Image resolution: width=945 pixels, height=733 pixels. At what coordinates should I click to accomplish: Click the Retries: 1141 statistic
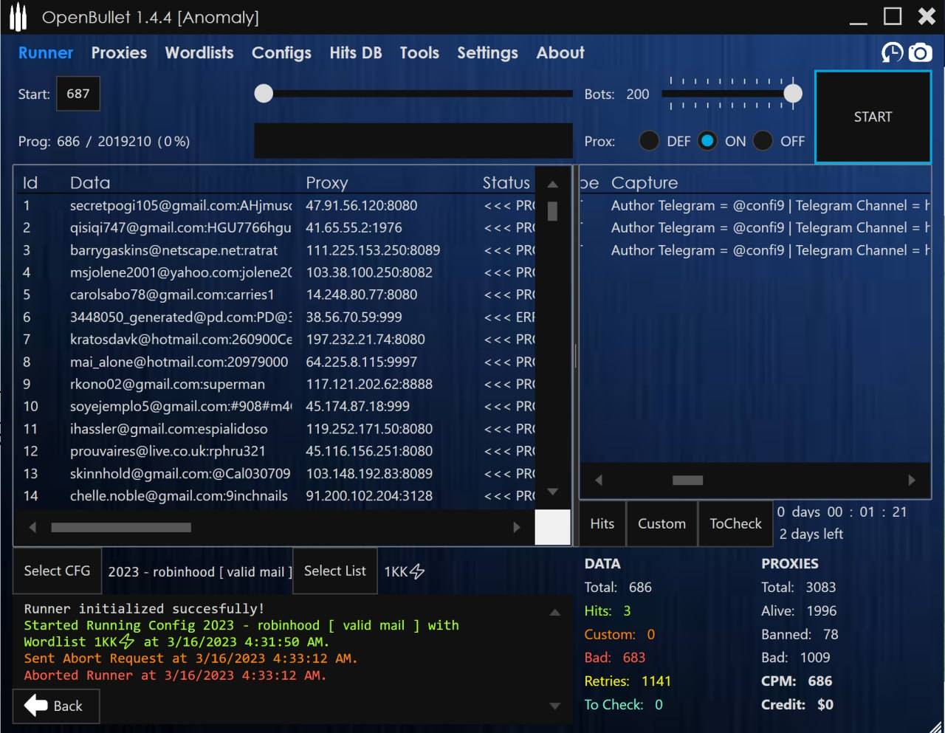coord(628,681)
